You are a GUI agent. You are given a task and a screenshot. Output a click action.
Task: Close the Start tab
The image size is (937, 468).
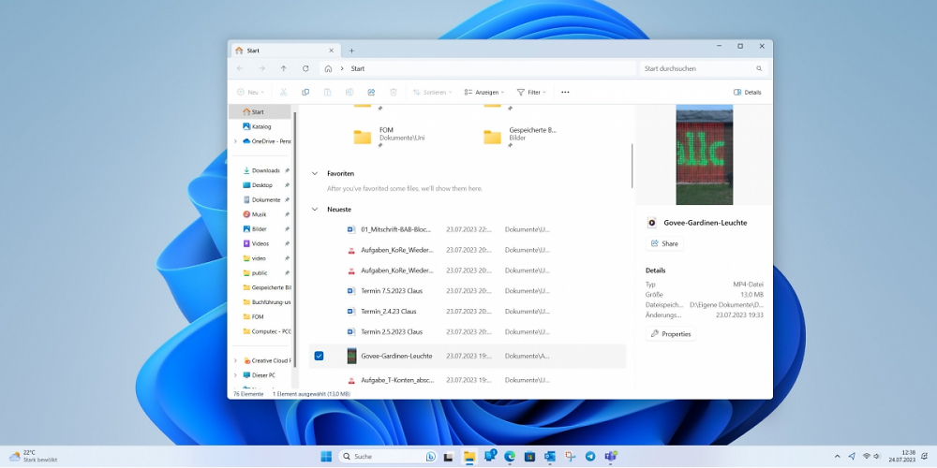pos(331,51)
